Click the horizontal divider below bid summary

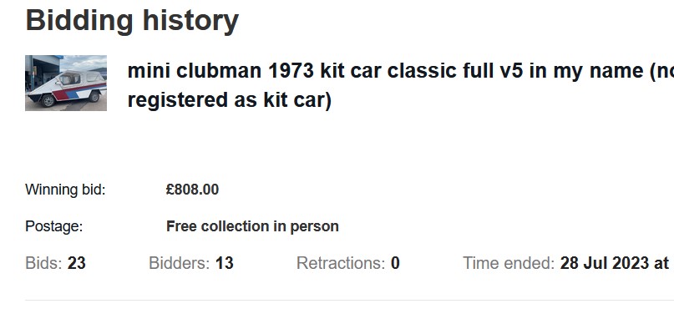pyautogui.click(x=349, y=300)
